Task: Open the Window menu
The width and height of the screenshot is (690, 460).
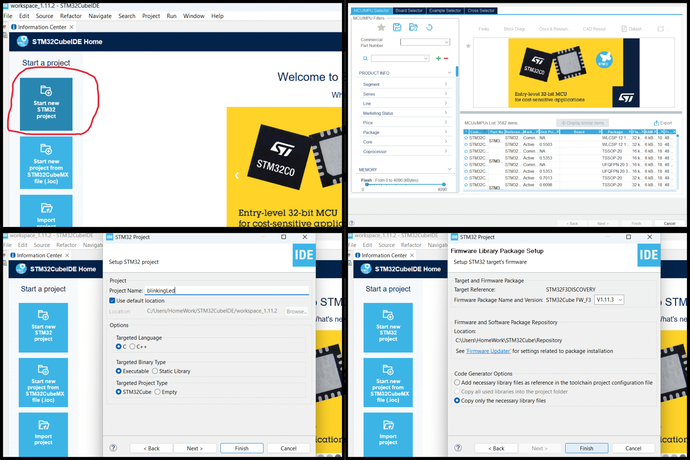Action: point(194,16)
